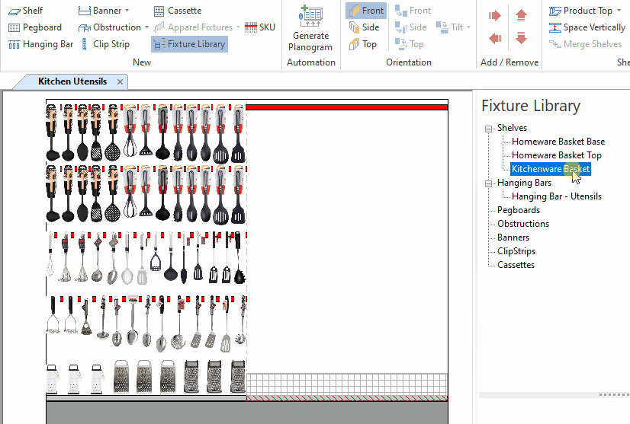
Task: Open the Apparel Fixtures dropdown arrow
Action: click(238, 27)
